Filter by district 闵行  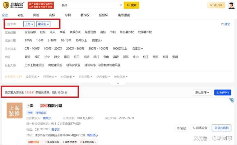pyautogui.click(x=96, y=57)
